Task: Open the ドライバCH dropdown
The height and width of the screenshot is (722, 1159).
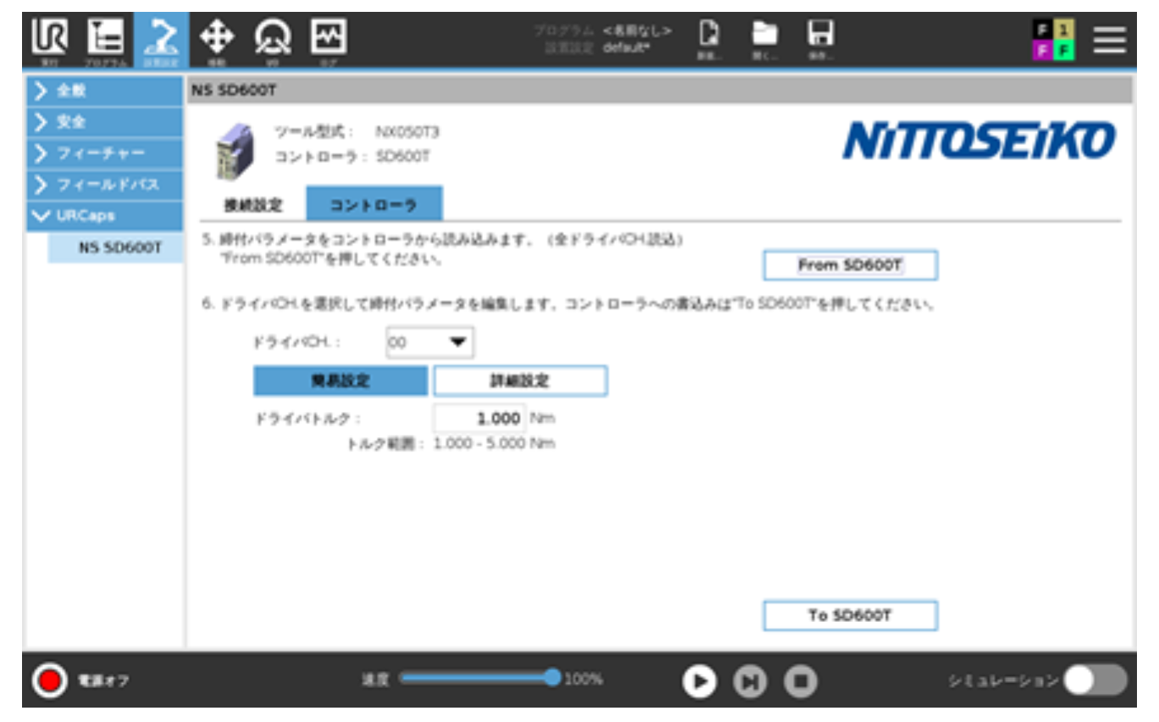Action: point(430,342)
